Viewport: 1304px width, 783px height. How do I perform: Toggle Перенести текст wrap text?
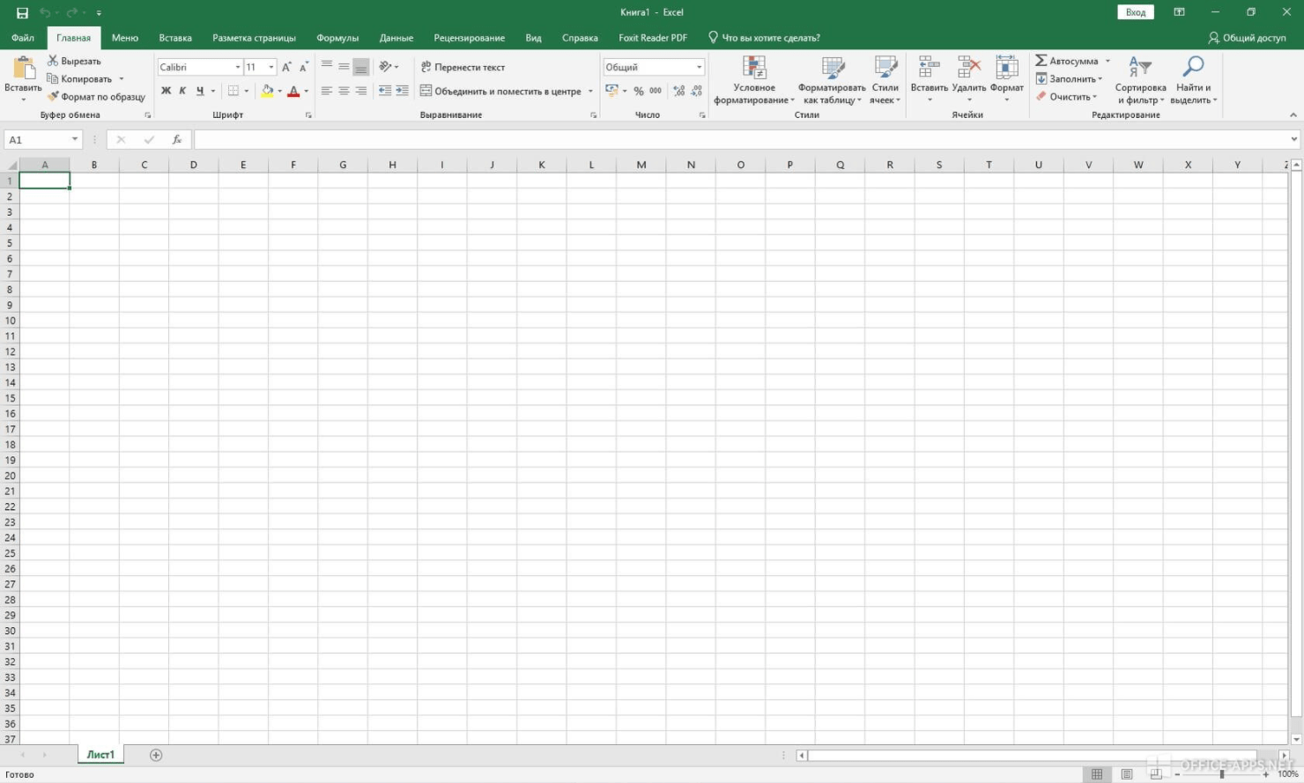[x=463, y=67]
